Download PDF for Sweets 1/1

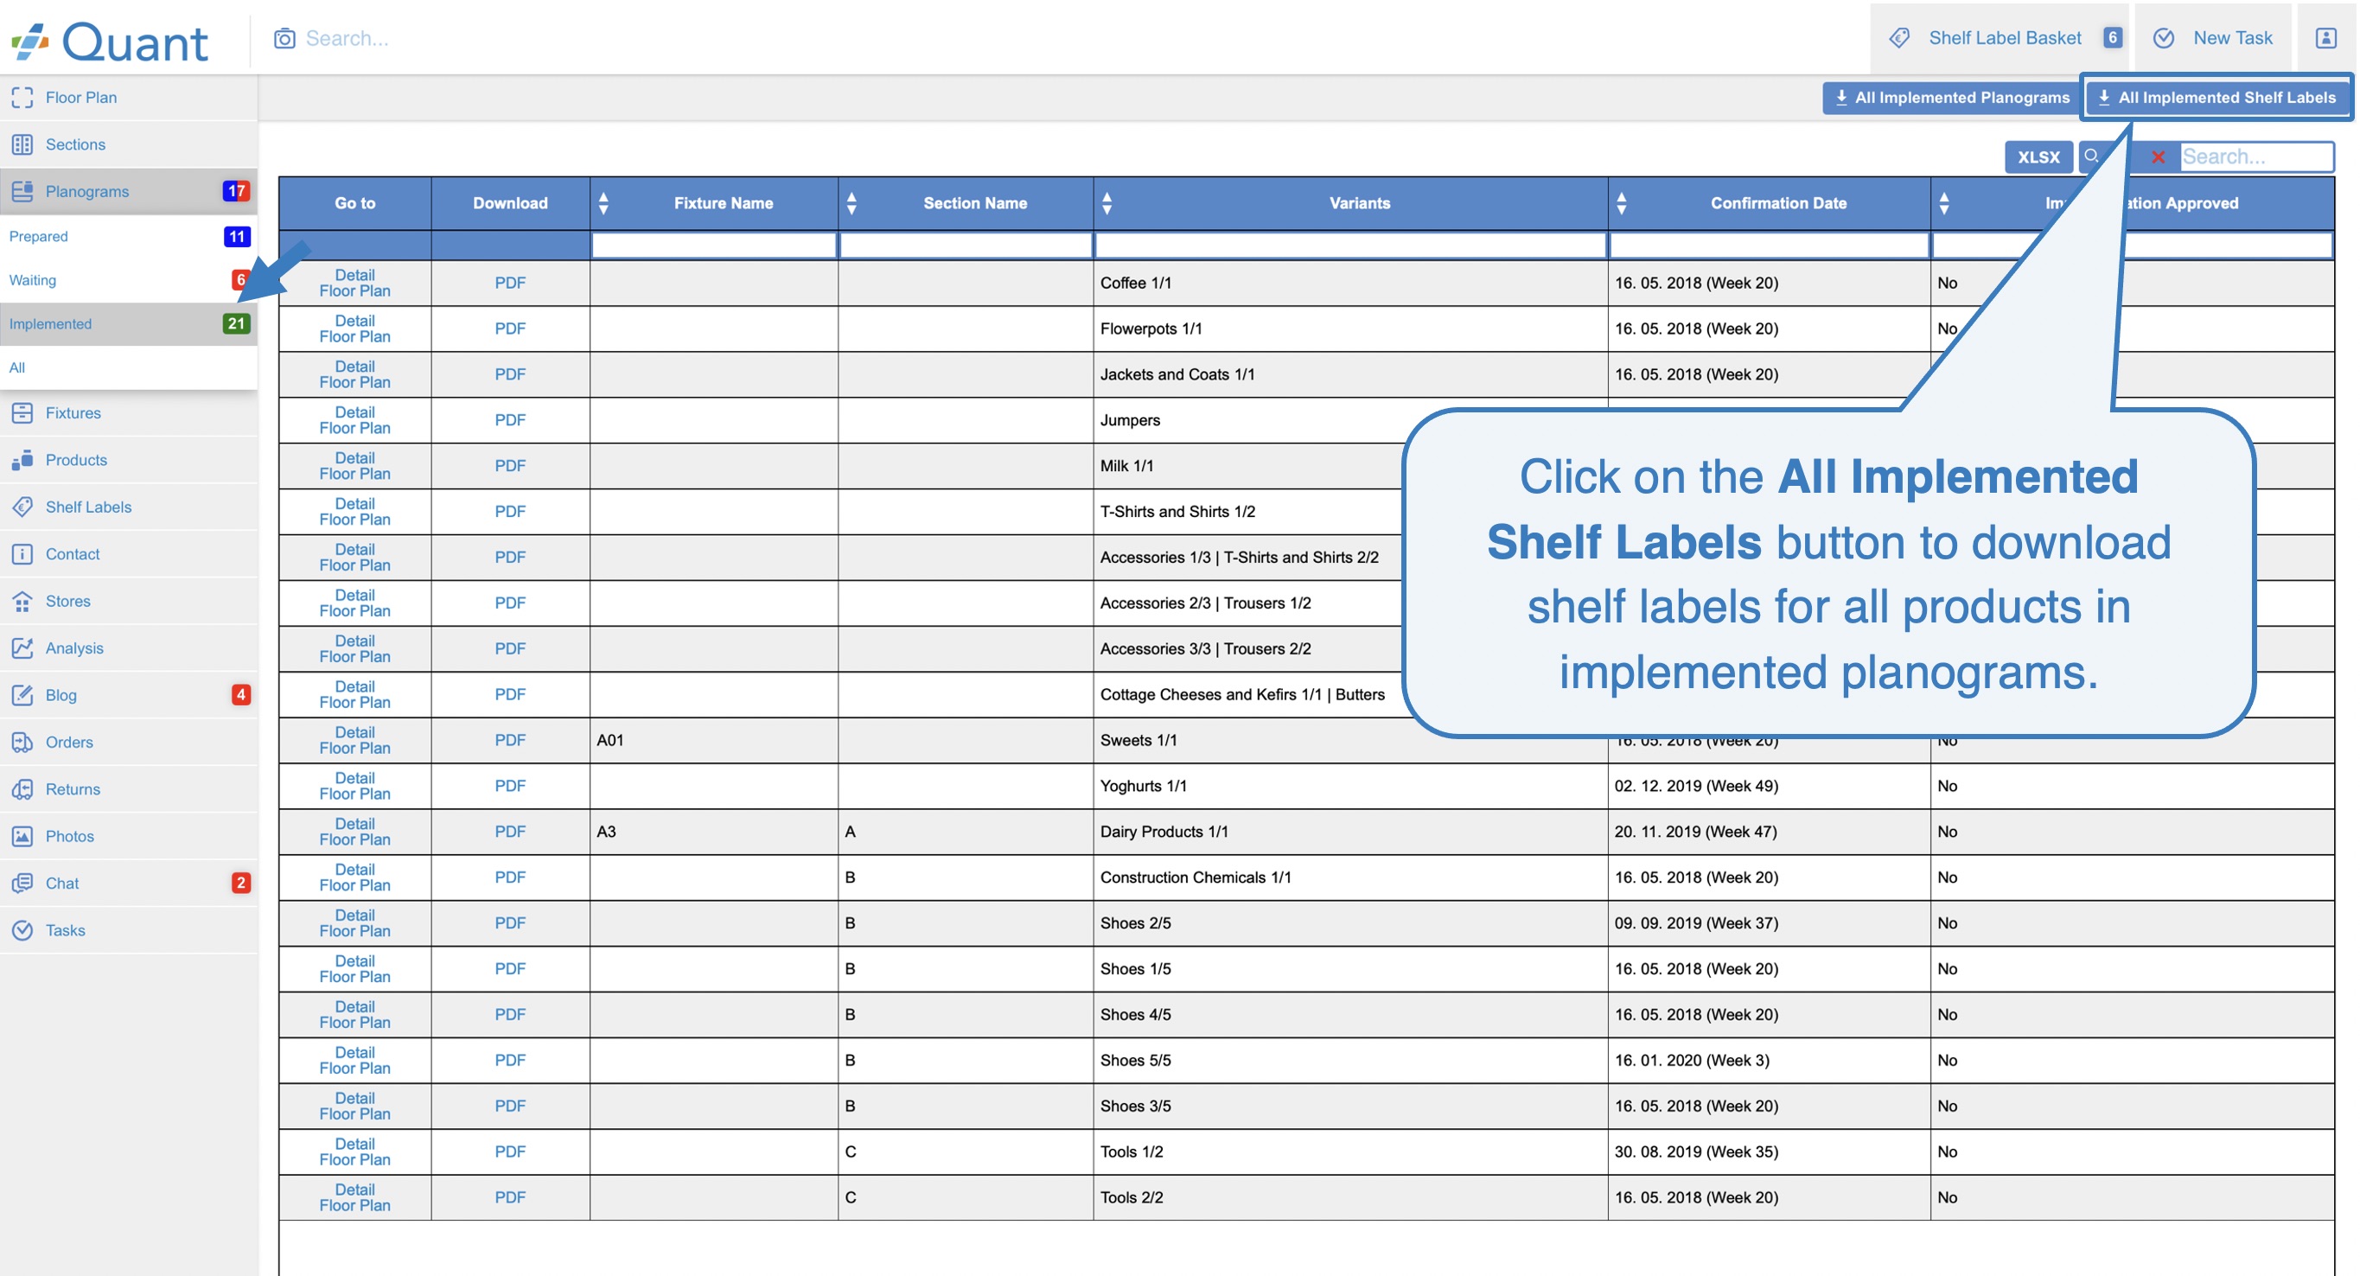[x=510, y=740]
